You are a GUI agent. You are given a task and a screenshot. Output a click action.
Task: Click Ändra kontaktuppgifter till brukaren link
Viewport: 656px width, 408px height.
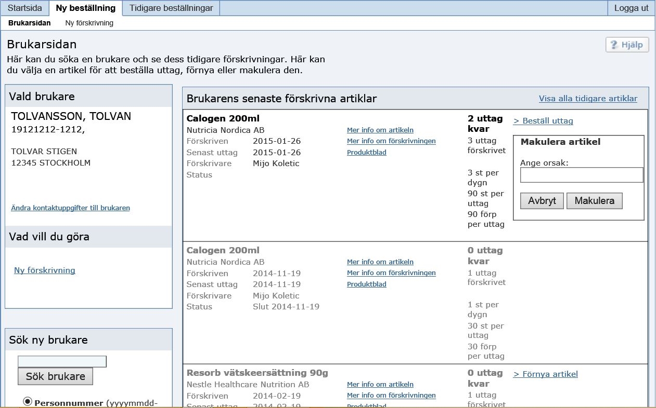(70, 208)
